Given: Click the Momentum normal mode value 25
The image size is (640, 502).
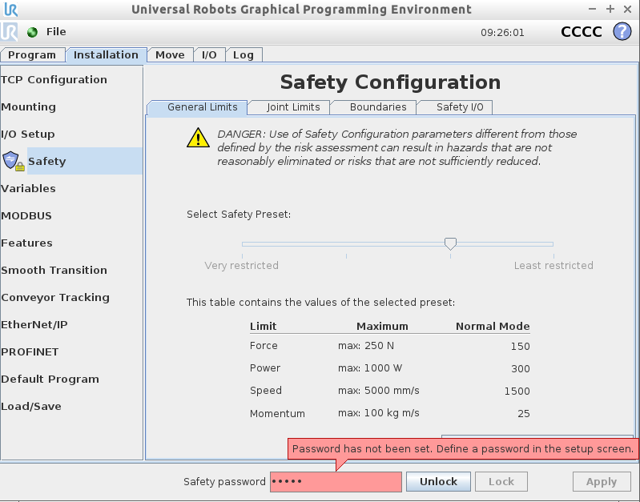Looking at the screenshot, I should (524, 414).
